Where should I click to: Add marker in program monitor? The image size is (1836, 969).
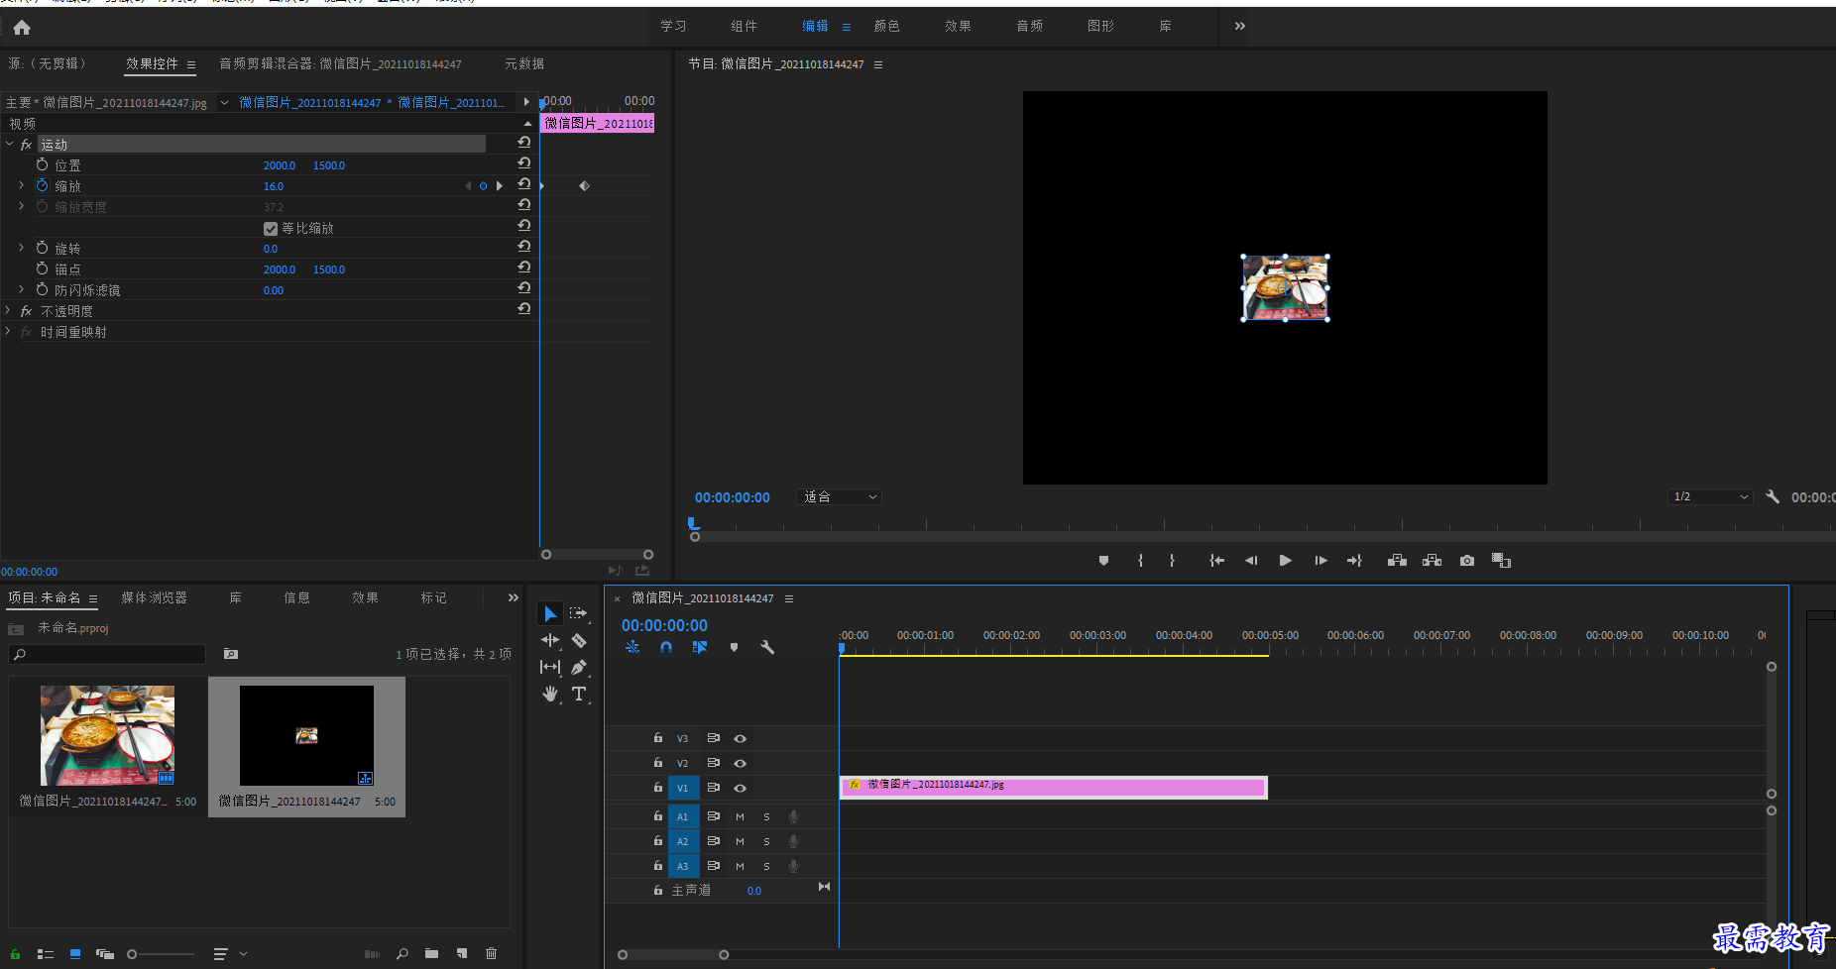1103,561
